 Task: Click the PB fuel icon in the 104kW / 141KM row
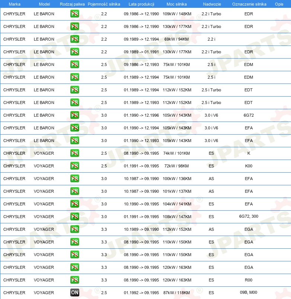pos(75,204)
